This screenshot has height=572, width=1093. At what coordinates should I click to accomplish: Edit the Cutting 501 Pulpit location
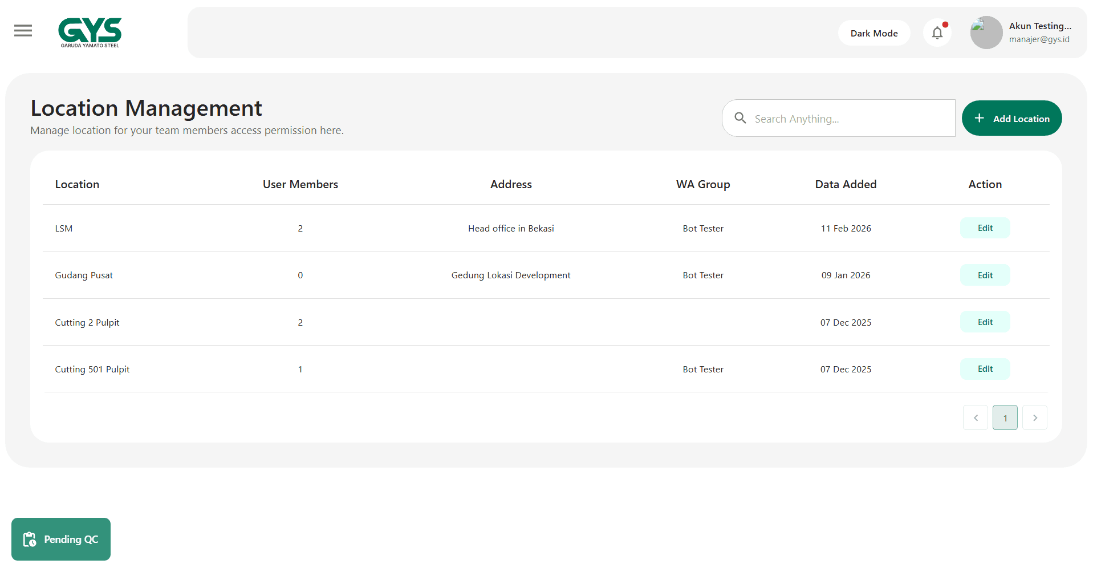click(985, 369)
